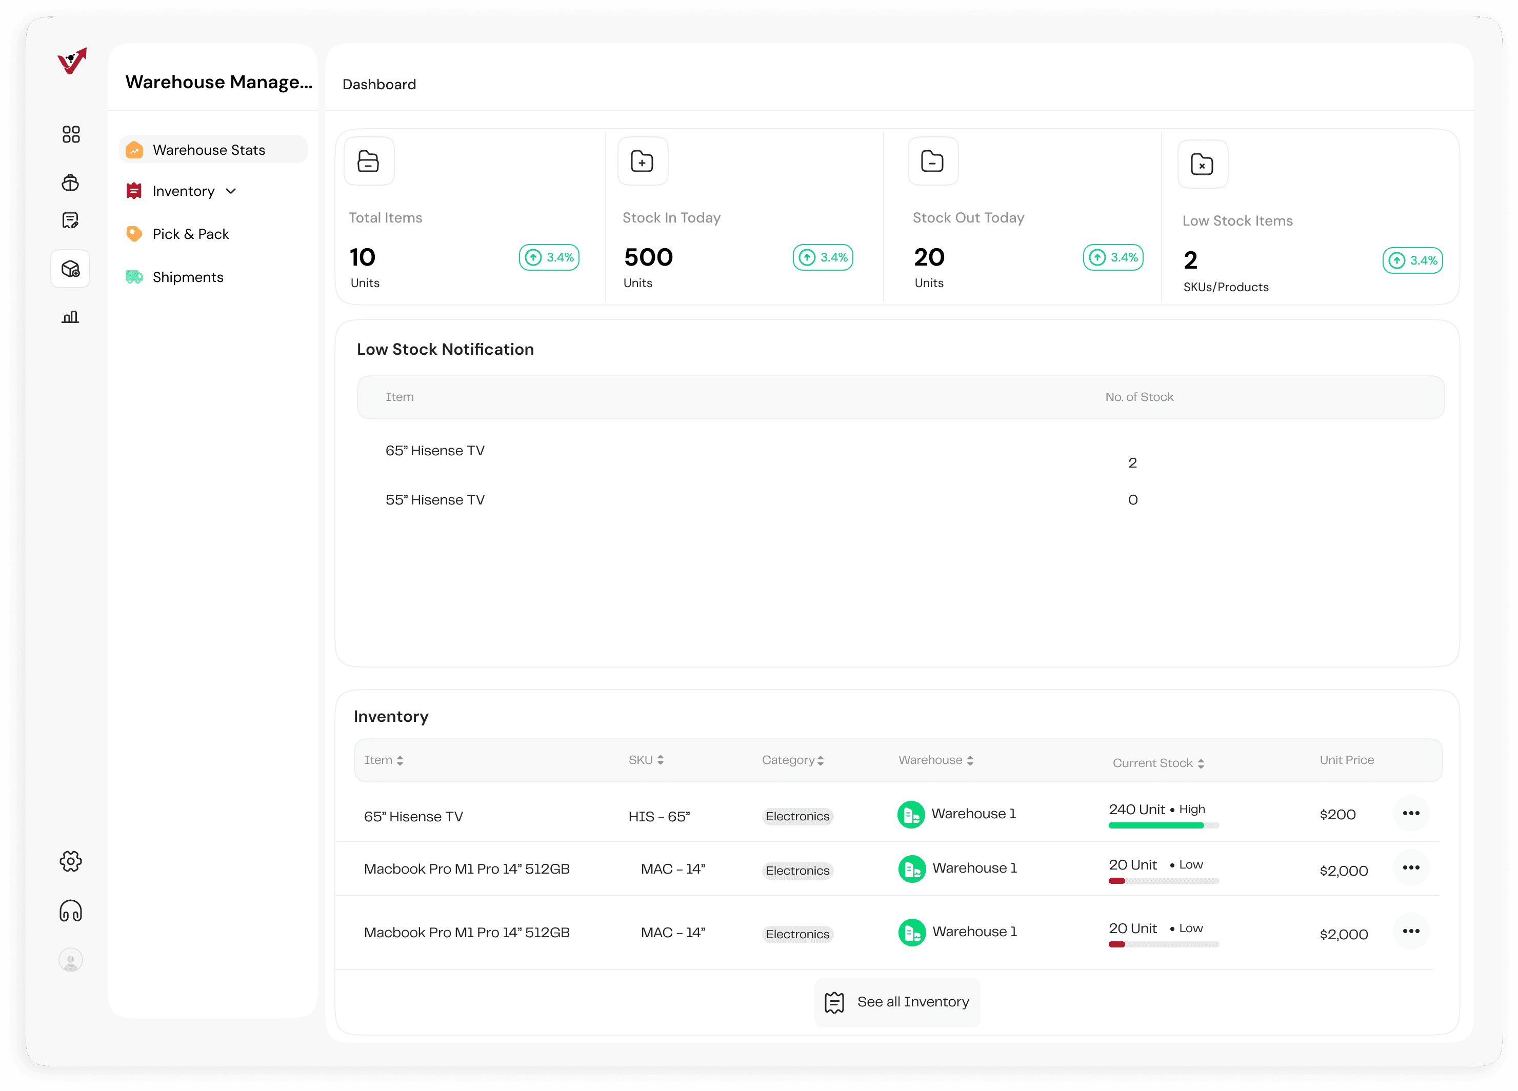Screen dimensions: 1518x1091
Task: Open the dashboard grid icon in left rail
Action: [x=71, y=134]
